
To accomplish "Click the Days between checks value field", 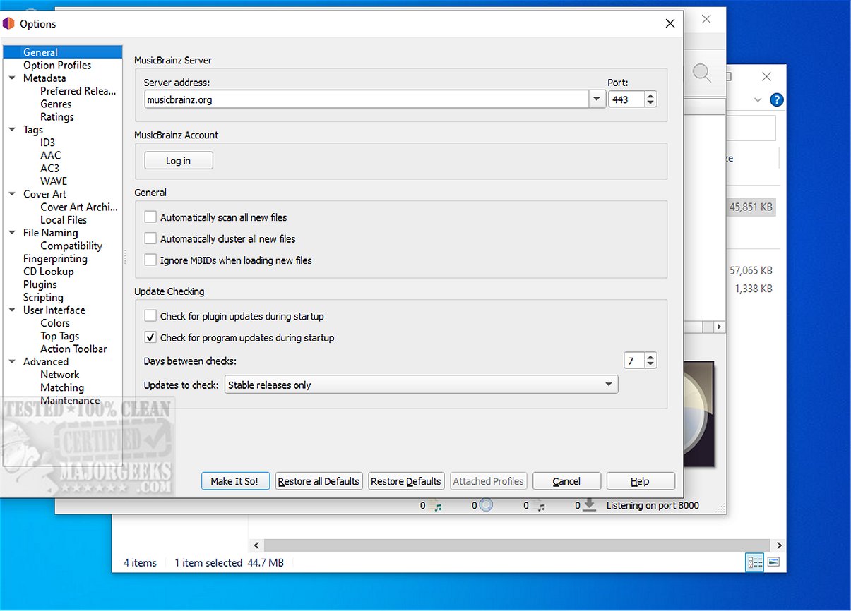I will 633,361.
